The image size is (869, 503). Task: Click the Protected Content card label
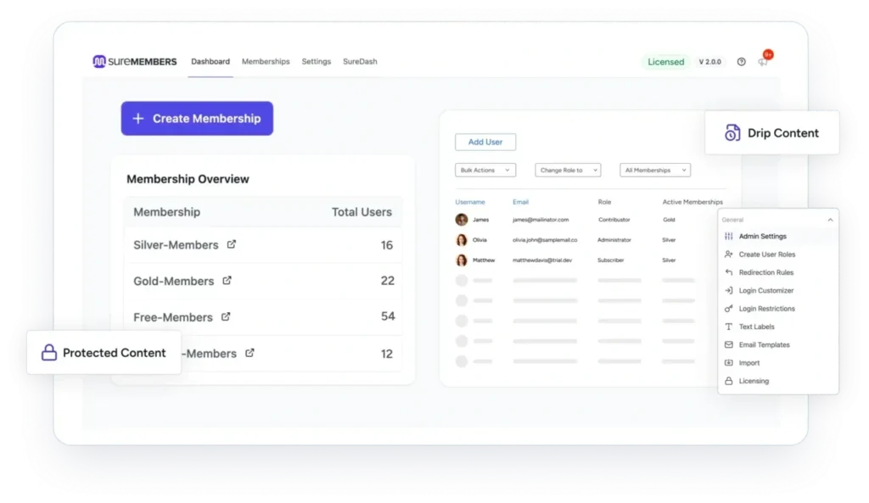tap(115, 353)
